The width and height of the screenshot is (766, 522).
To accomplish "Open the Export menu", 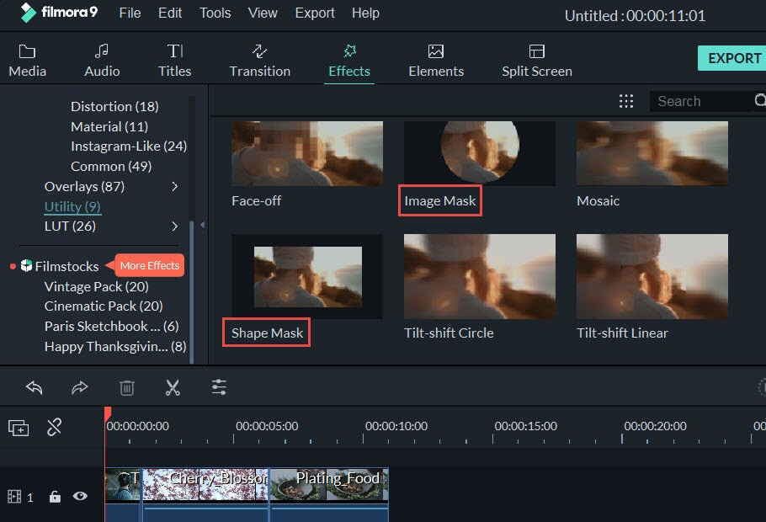I will tap(315, 13).
